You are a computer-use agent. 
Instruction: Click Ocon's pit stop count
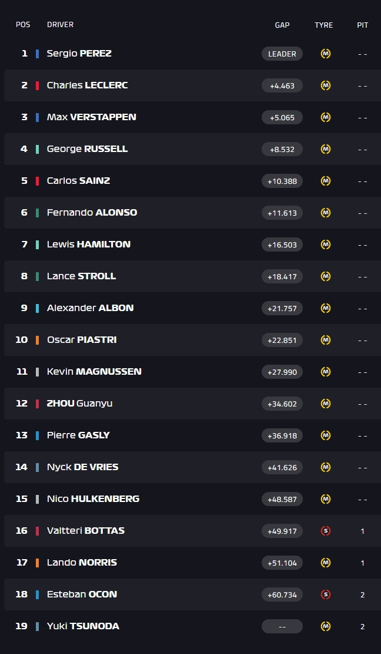click(362, 594)
